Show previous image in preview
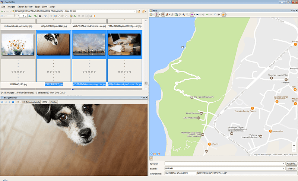The image size is (298, 181). (x=6, y=102)
